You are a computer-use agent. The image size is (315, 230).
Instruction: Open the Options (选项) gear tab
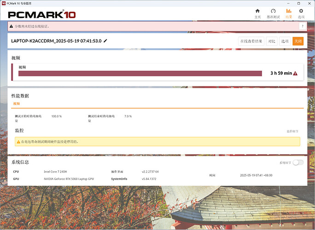301,14
